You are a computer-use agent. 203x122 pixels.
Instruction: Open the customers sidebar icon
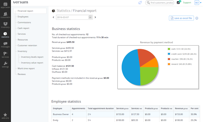click(x=5, y=15)
